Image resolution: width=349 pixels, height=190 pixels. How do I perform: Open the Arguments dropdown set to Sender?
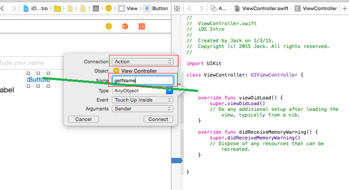pyautogui.click(x=142, y=108)
